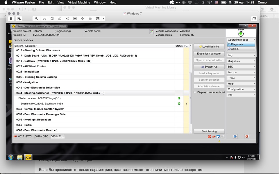Open Windows Start menu orb
279x174 pixels.
tap(11, 157)
